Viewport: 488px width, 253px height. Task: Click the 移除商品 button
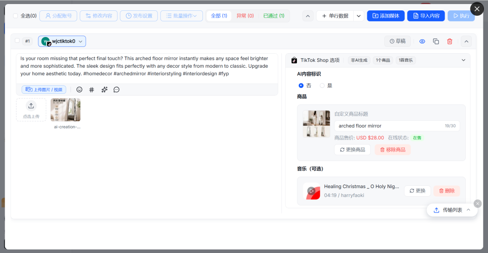coord(393,150)
